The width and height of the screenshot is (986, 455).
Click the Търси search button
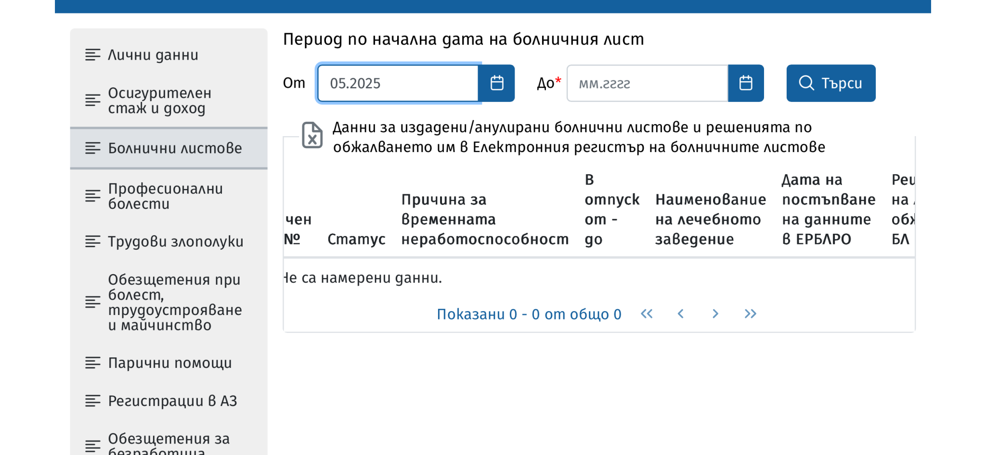(830, 83)
